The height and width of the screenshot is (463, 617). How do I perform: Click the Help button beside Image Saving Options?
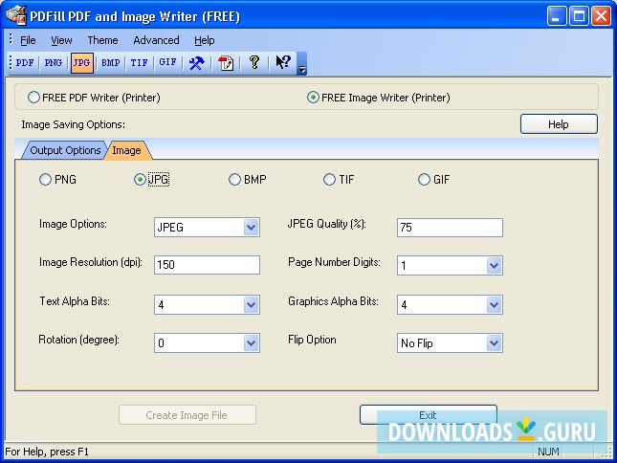pyautogui.click(x=559, y=124)
